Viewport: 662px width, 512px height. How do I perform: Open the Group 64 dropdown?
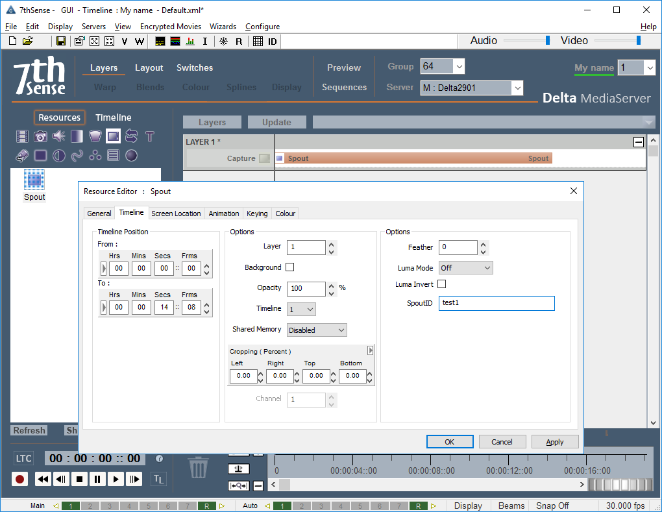(x=460, y=67)
